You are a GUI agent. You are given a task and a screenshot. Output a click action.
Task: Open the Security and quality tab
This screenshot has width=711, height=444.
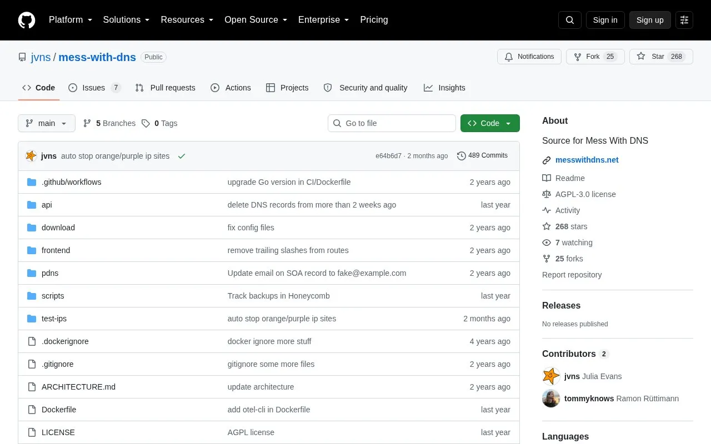[x=365, y=88]
